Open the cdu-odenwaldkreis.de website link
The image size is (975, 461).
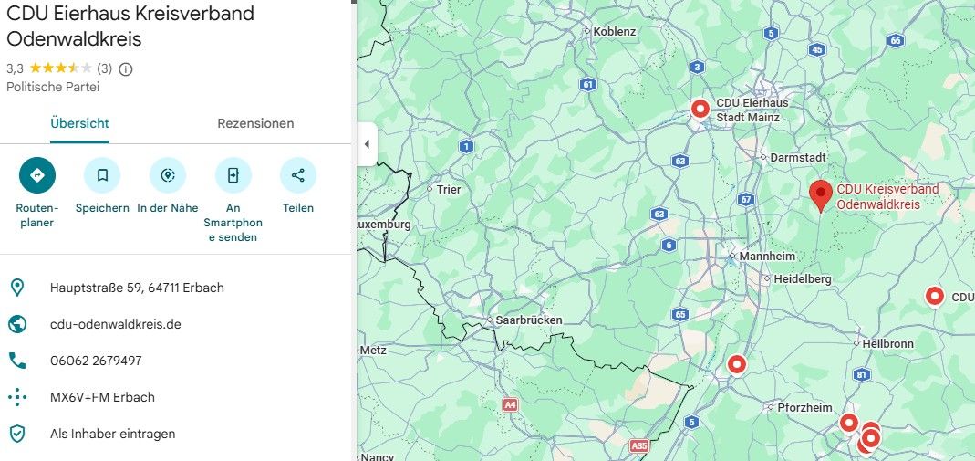click(x=116, y=324)
